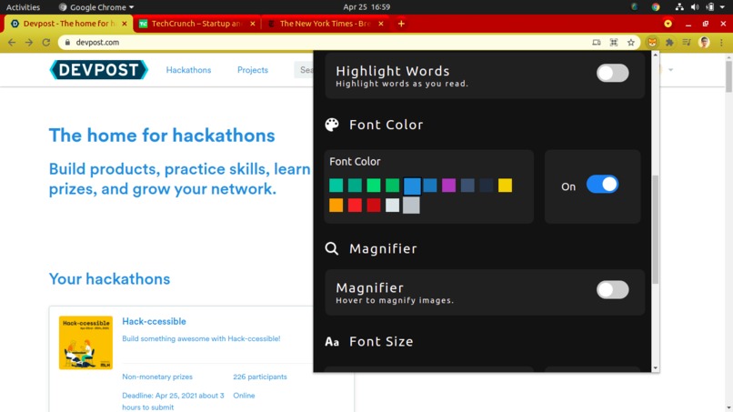This screenshot has width=733, height=412.
Task: Select the dark navy font color swatch
Action: (x=487, y=186)
